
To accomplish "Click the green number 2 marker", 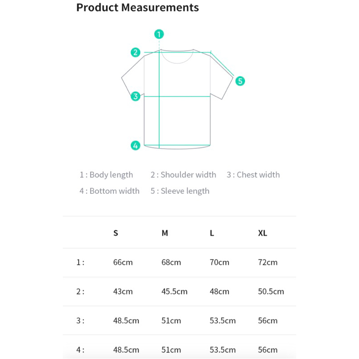I will click(x=136, y=52).
